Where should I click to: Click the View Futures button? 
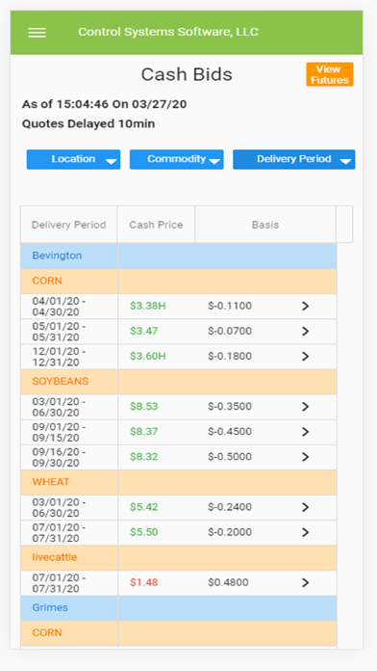point(330,74)
